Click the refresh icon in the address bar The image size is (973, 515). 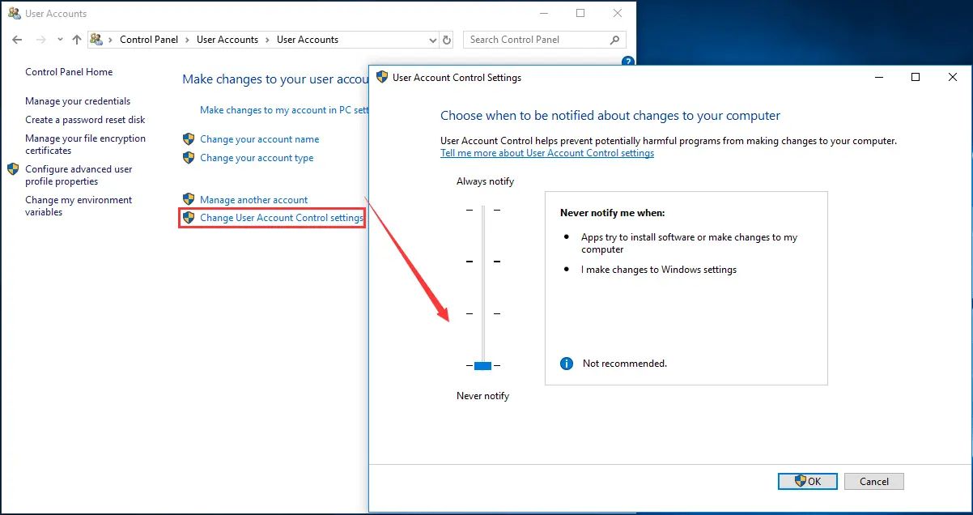(x=447, y=39)
